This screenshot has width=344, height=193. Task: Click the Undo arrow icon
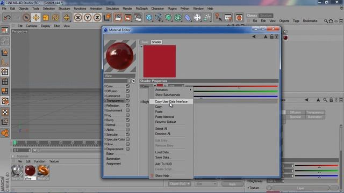tap(7, 18)
